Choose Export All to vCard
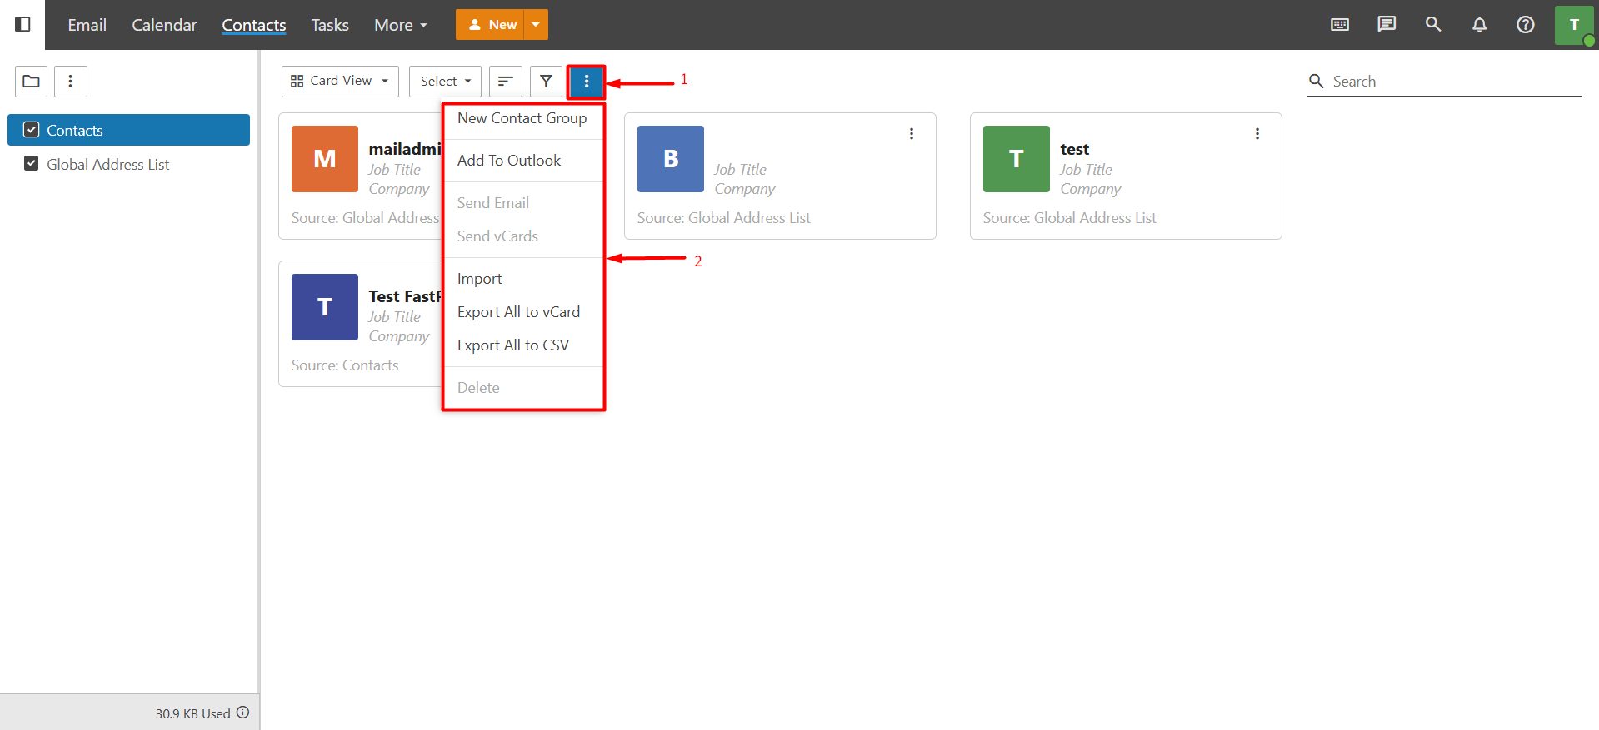Screen dimensions: 1599x730 coord(522,312)
